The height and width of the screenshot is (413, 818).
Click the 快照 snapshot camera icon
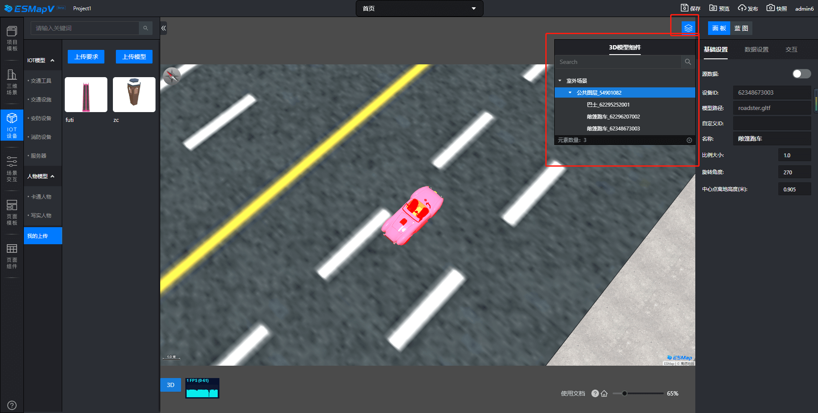(770, 8)
